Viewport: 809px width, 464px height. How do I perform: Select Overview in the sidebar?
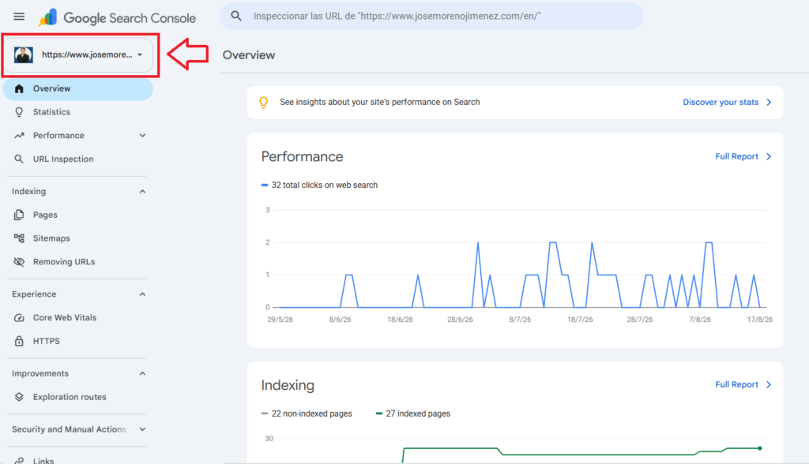point(78,88)
